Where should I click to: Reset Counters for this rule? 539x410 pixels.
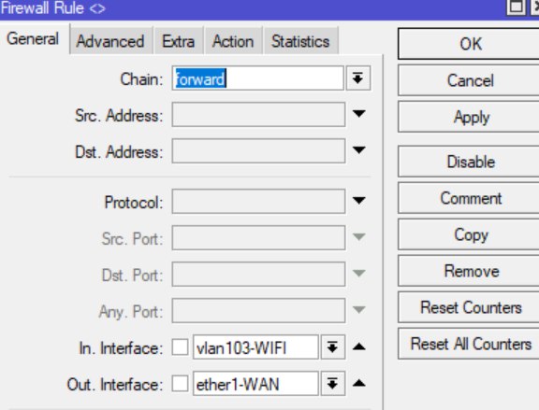[470, 307]
